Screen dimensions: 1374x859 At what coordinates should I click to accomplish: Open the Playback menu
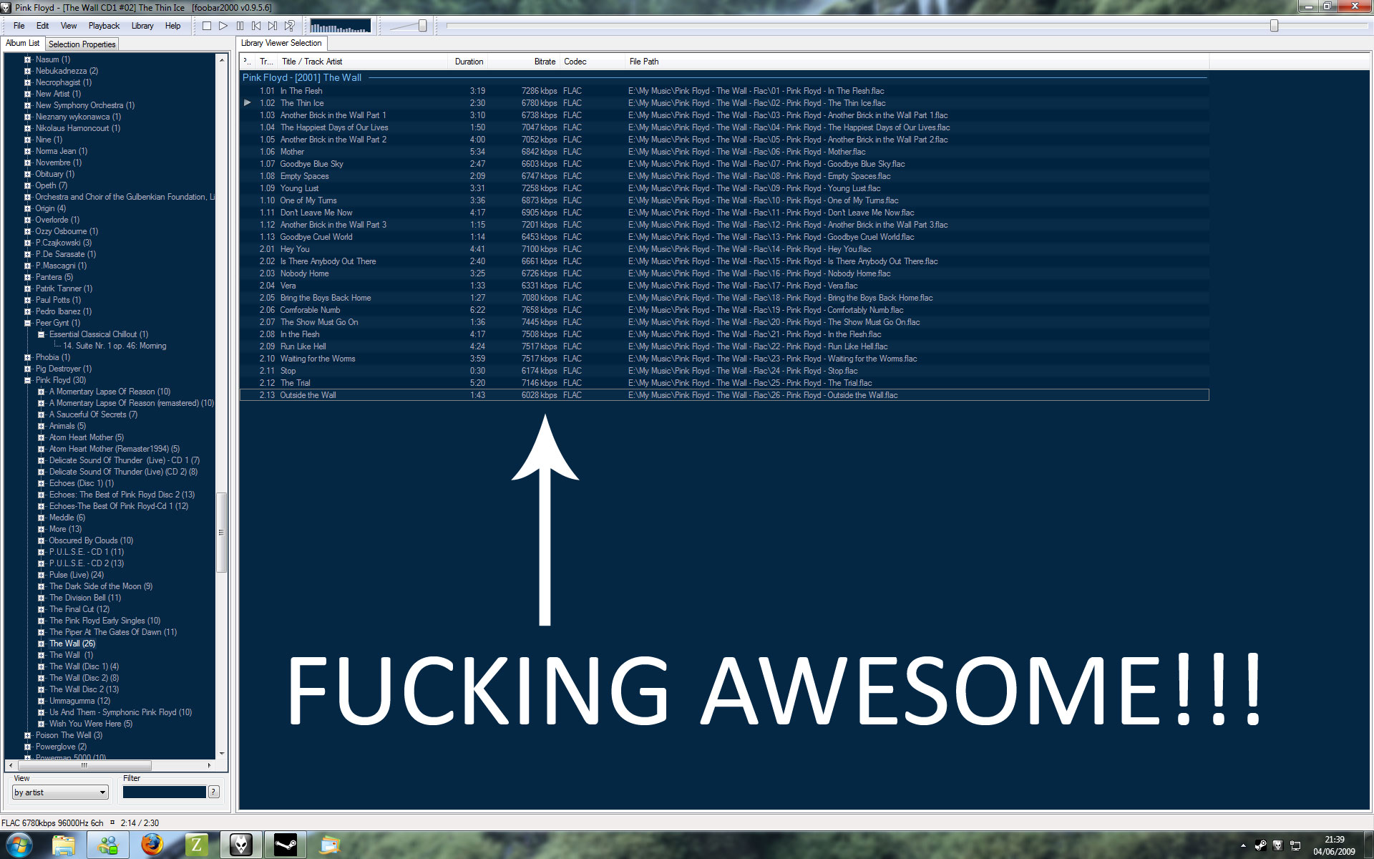pos(104,26)
